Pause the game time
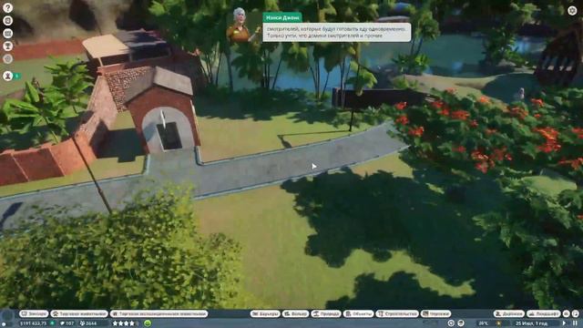Image resolution: width=583 pixels, height=328 pixels. 575,323
